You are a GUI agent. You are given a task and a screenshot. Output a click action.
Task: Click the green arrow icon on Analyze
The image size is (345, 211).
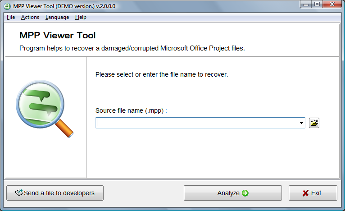pos(245,193)
